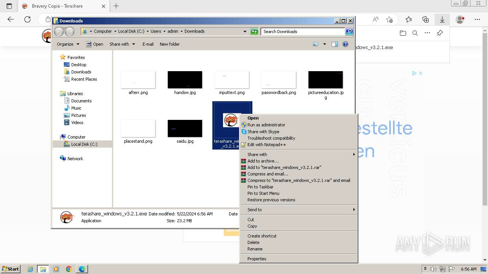Select the pictureeducation.jpg file thumbnail
488x274 pixels.
[326, 80]
